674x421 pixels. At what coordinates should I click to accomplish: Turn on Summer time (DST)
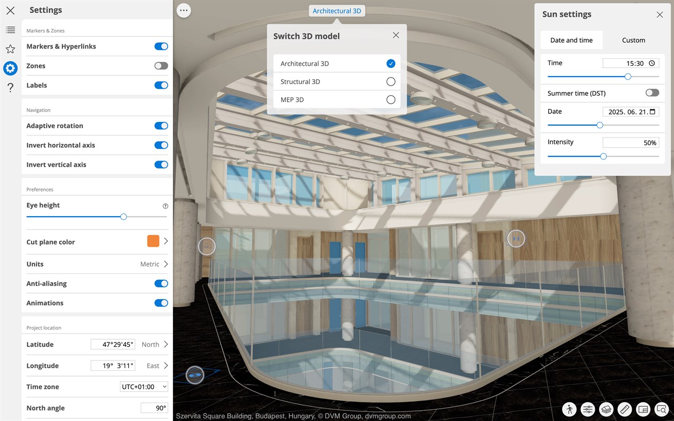click(x=652, y=93)
